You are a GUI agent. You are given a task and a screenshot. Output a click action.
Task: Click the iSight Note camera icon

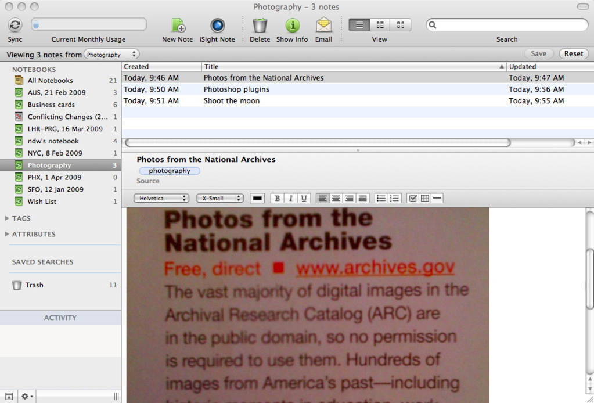[x=217, y=26]
